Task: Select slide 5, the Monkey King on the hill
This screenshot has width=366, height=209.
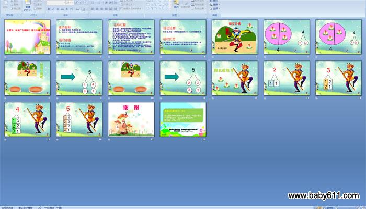Action: pos(235,37)
